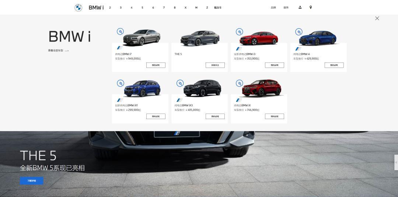Click the BMW i stripe badge on i7 card
398x197 pixels.
point(120,48)
